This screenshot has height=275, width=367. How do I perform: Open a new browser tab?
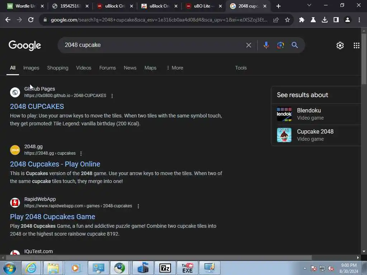(x=278, y=6)
